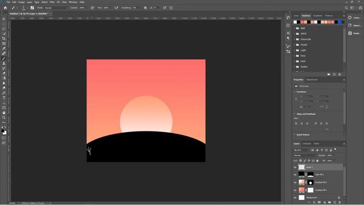Open the File menu
Viewport: 364px width, 205px height.
[8, 2]
